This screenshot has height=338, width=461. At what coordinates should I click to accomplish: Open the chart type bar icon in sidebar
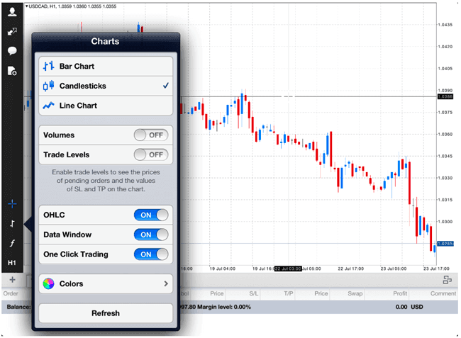[x=12, y=224]
